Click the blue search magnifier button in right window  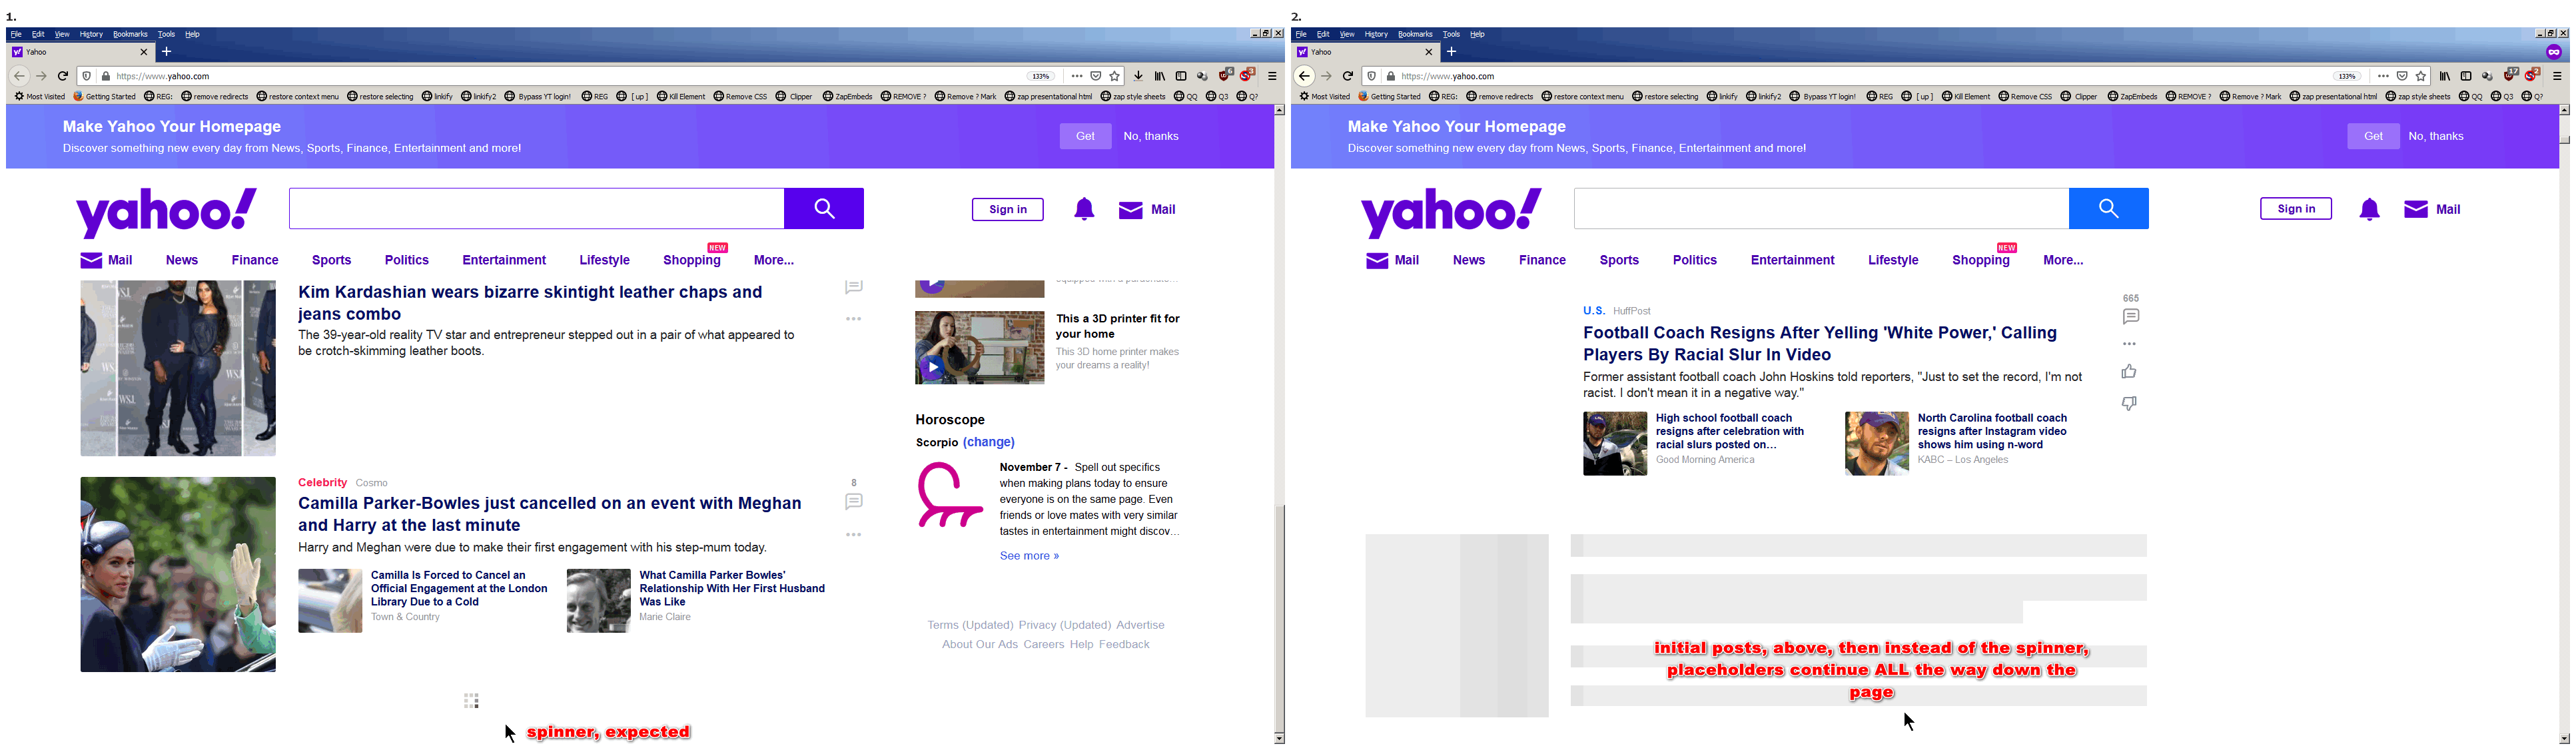(x=2108, y=208)
